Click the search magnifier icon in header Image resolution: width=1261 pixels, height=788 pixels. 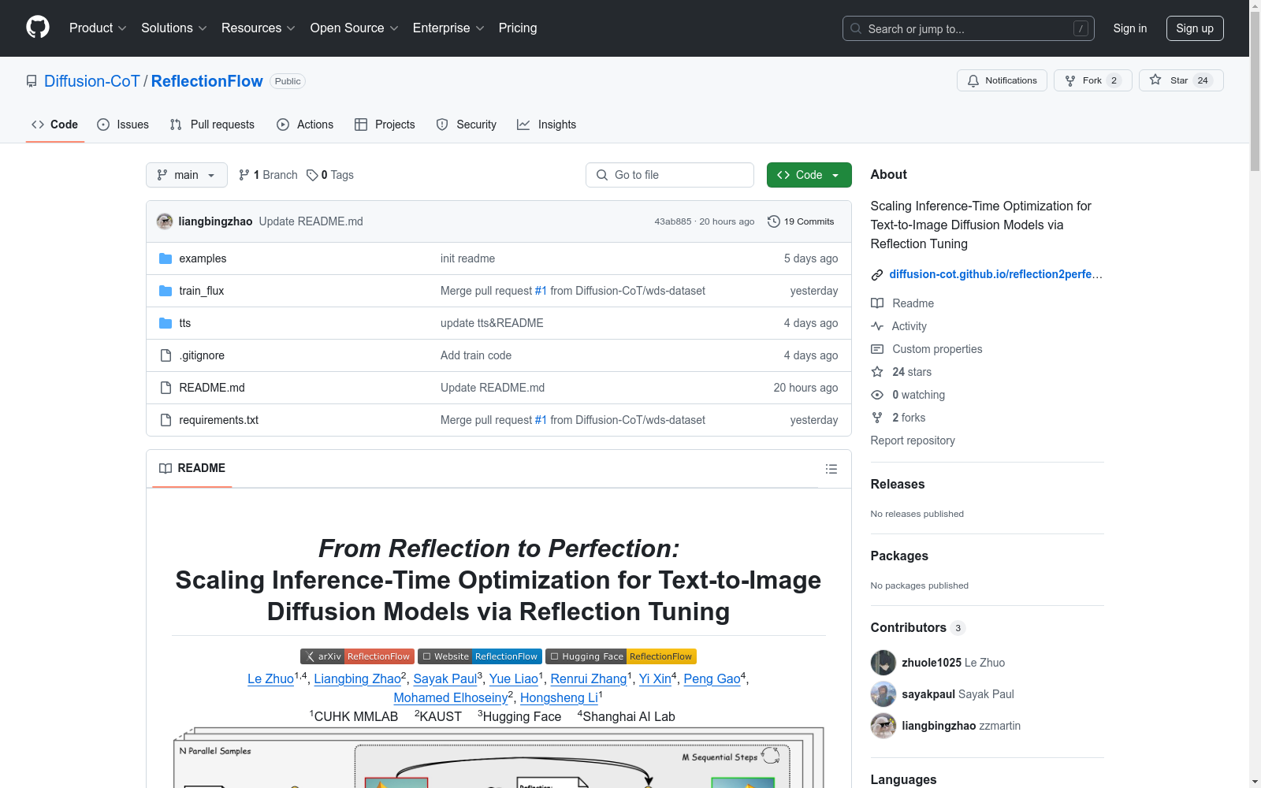coord(856,28)
